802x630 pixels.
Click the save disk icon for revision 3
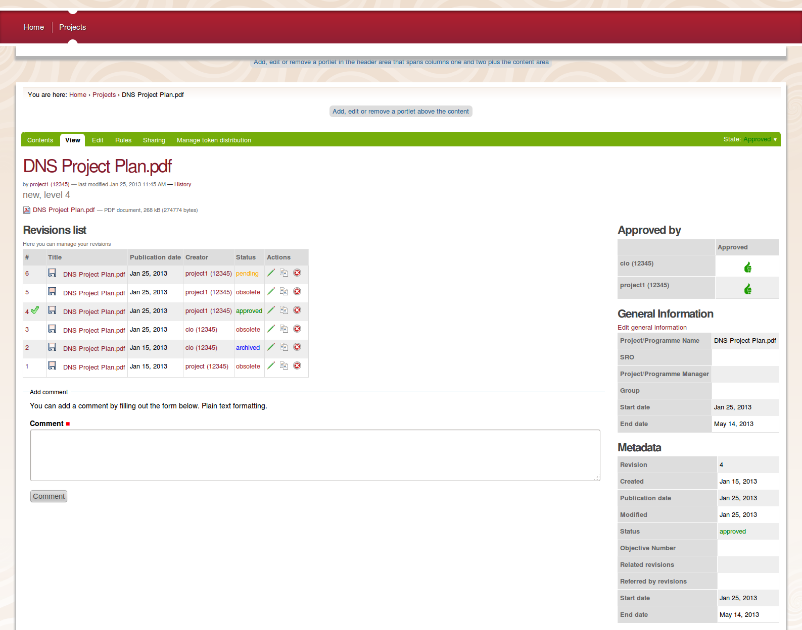[x=52, y=329]
